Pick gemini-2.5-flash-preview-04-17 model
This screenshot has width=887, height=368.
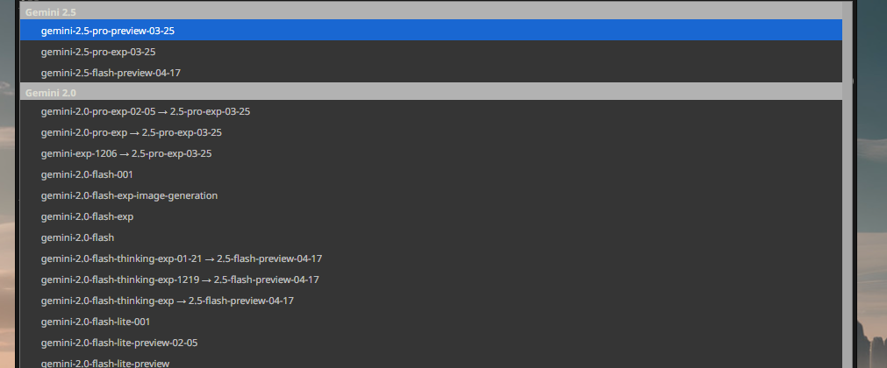tap(431, 73)
